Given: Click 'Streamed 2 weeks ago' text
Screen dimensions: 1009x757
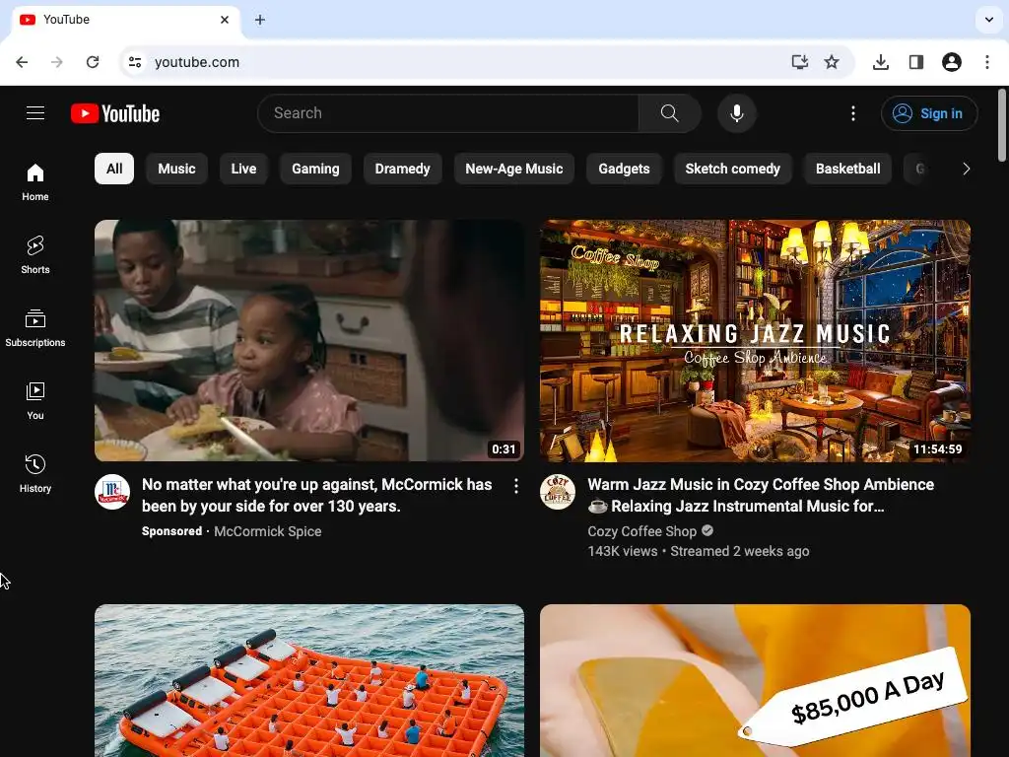Looking at the screenshot, I should [x=740, y=551].
